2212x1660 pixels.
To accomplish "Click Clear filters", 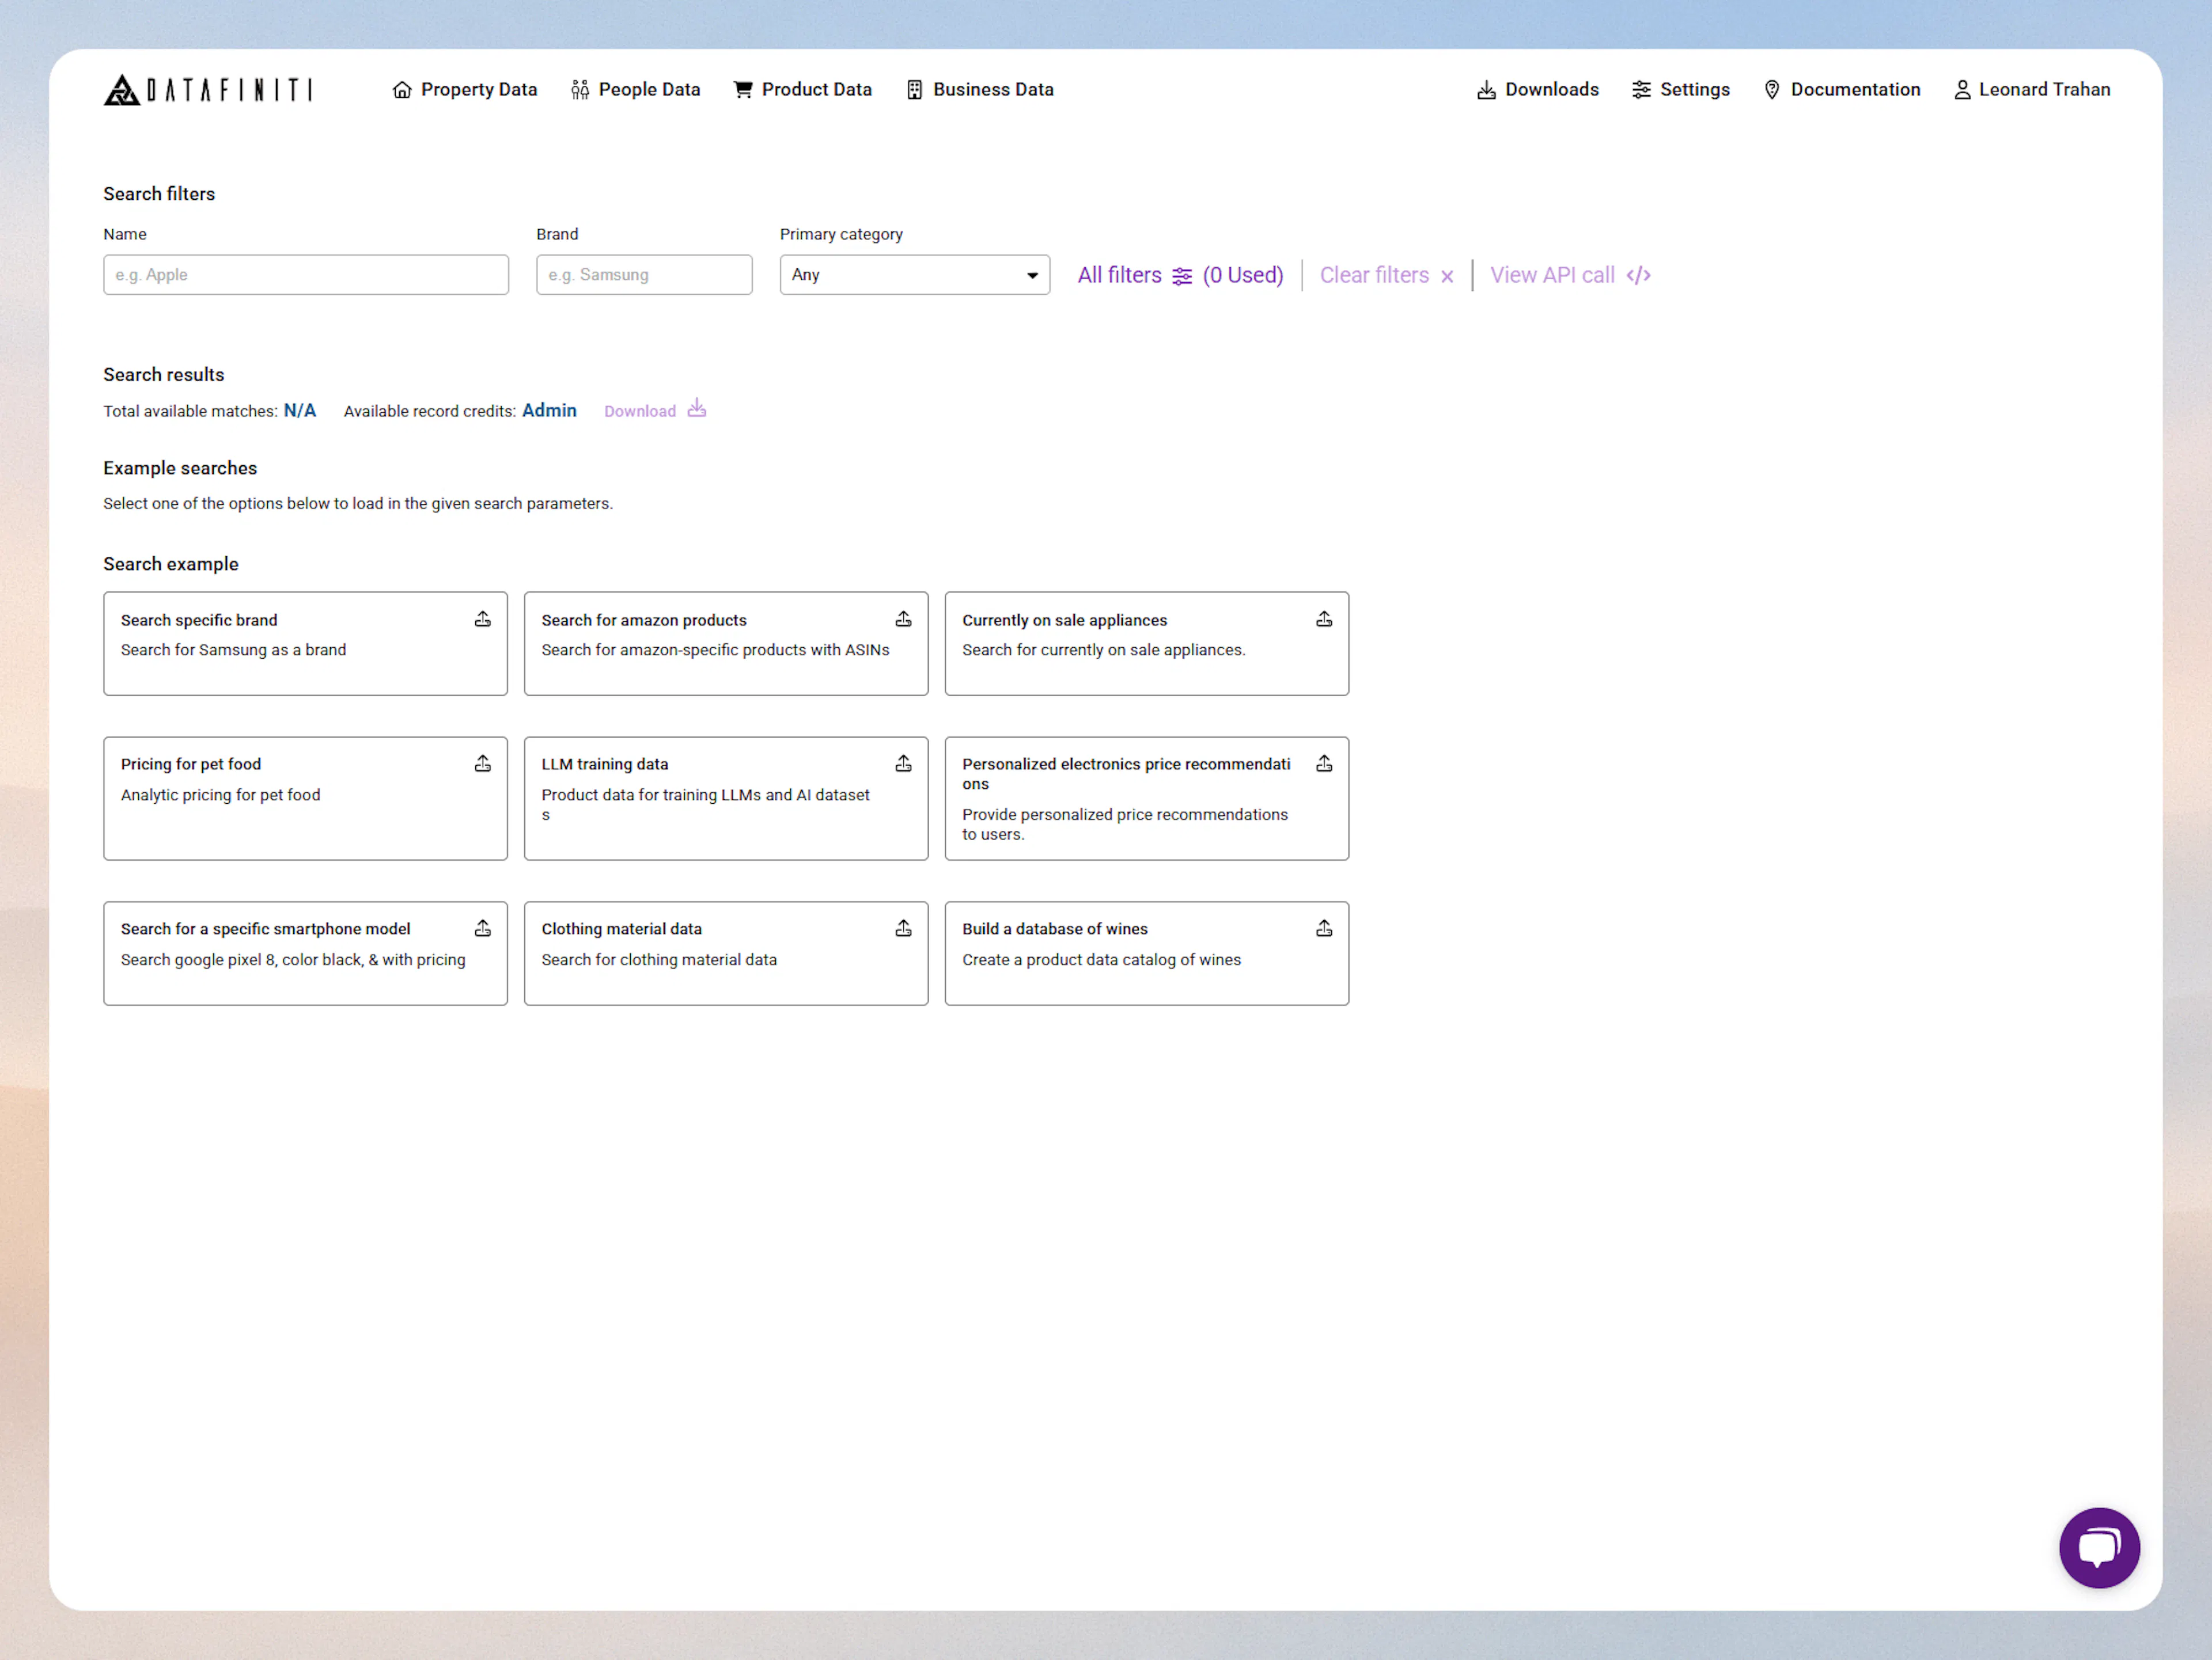I will click(1375, 275).
